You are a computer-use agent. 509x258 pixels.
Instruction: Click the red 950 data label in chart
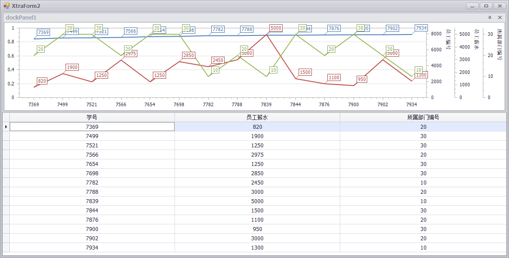(x=361, y=79)
